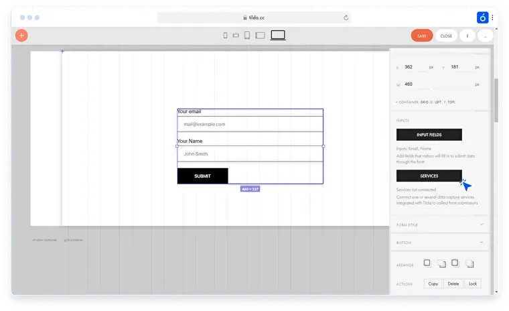Save the Zero Block with SAVE
This screenshot has height=311, width=509.
coord(422,36)
